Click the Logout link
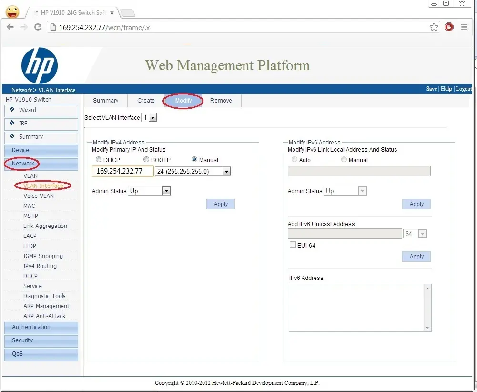 pos(464,89)
